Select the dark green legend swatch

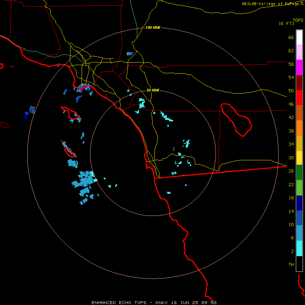(x=299, y=172)
